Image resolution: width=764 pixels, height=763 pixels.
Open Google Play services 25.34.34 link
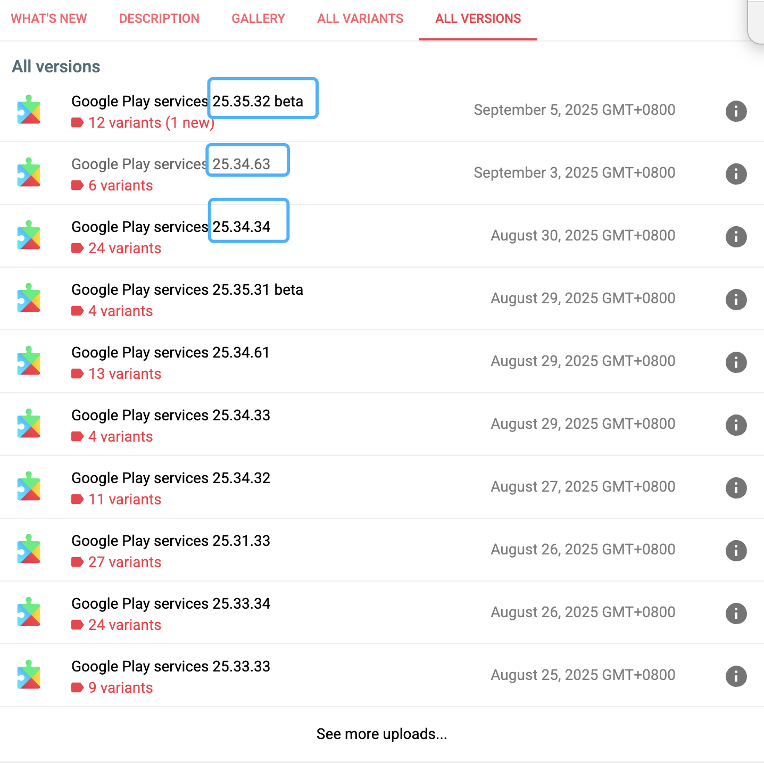(x=171, y=227)
